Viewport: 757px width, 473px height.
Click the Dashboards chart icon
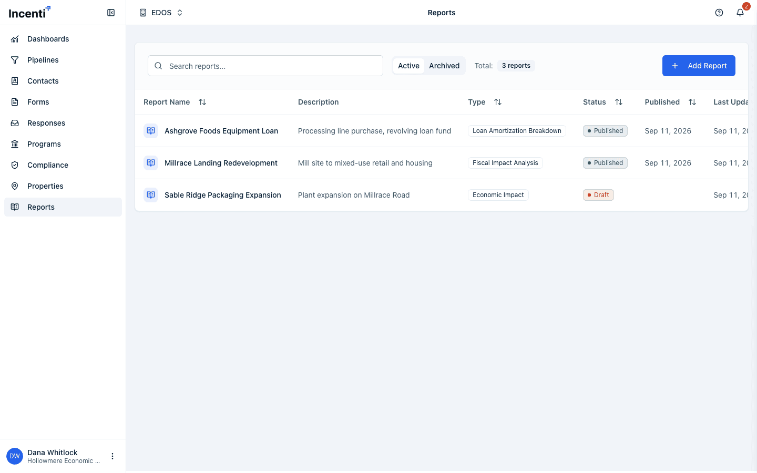click(15, 39)
